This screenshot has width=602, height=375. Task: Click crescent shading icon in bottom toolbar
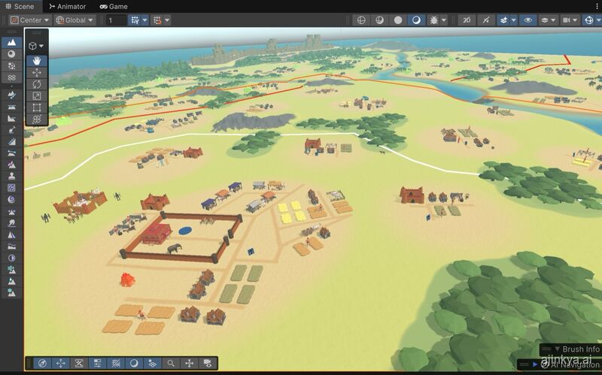click(x=134, y=363)
